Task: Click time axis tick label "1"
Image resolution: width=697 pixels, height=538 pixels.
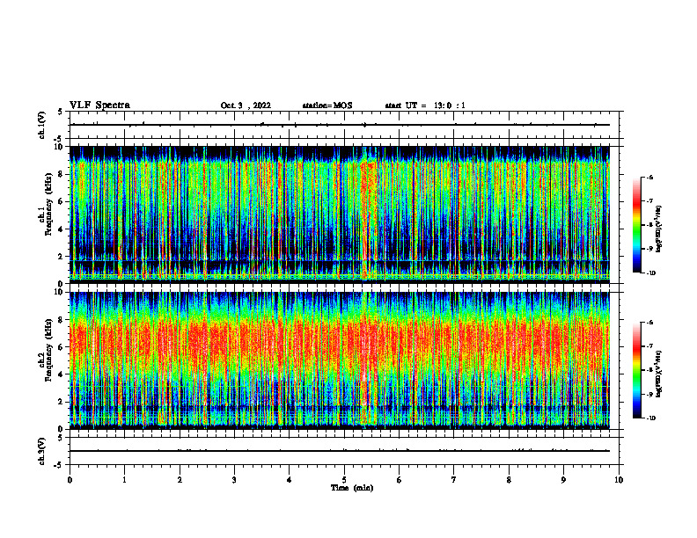Action: click(125, 480)
